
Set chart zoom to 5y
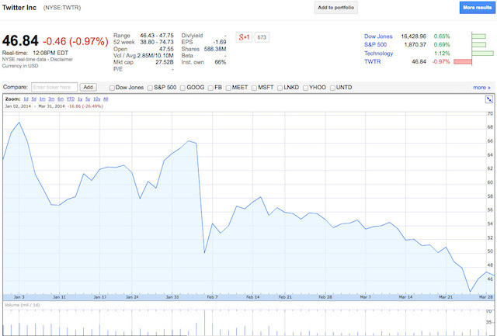click(x=88, y=99)
